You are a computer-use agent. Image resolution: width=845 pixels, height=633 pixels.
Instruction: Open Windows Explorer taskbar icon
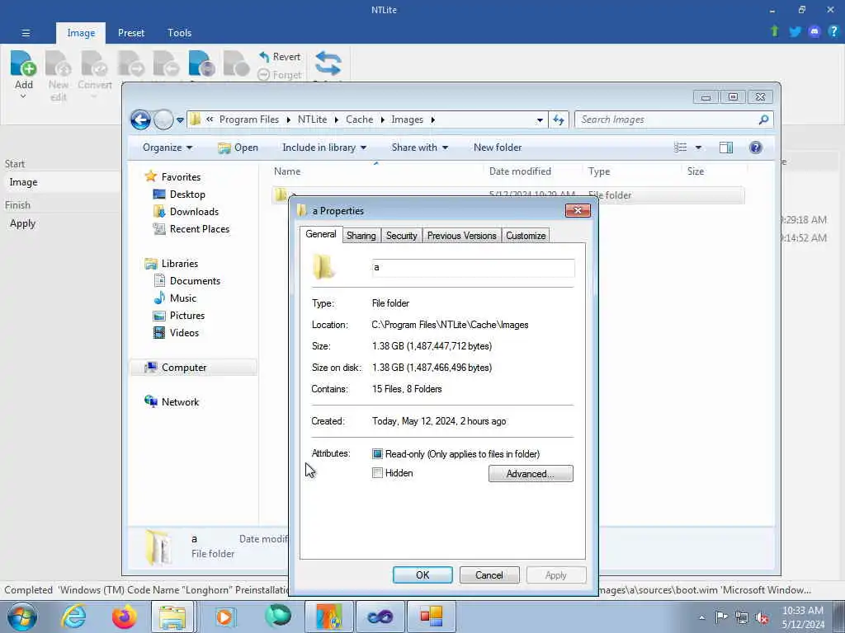click(x=172, y=617)
